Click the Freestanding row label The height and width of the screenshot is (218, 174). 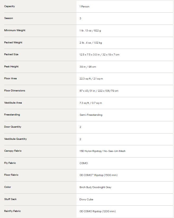point(12,115)
